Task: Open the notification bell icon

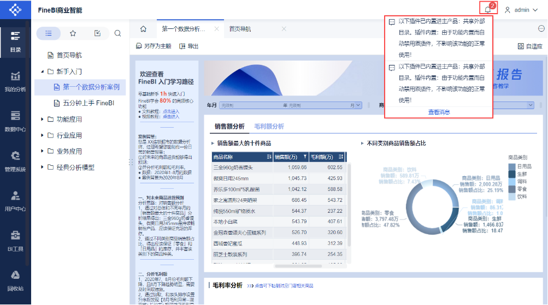Action: (487, 10)
